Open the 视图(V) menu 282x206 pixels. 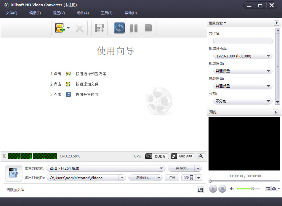(x=59, y=13)
